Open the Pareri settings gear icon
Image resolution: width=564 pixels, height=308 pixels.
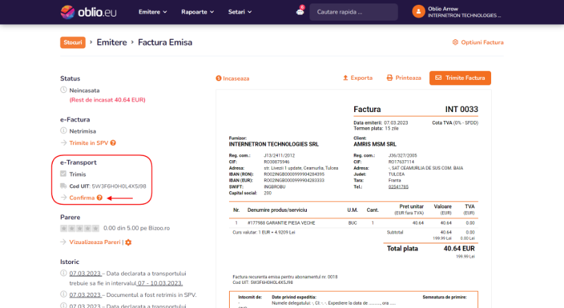point(129,242)
